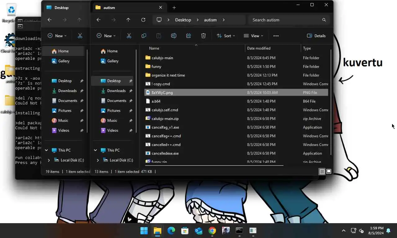Image resolution: width=397 pixels, height=238 pixels.
Task: Sort by Date modified column header
Action: 259,48
